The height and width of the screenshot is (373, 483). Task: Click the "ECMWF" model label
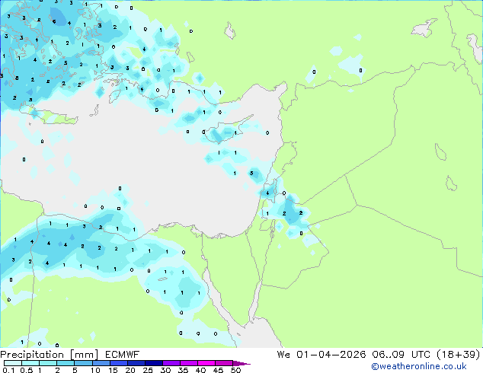tap(123, 355)
